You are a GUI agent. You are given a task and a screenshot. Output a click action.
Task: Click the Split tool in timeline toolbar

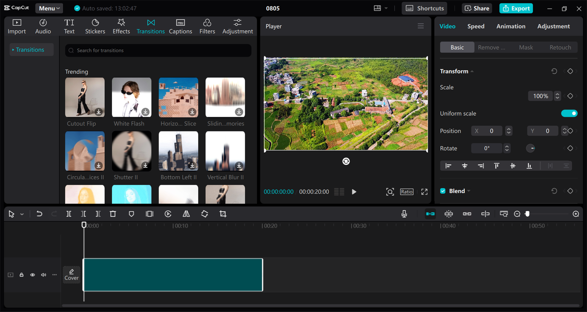click(69, 214)
